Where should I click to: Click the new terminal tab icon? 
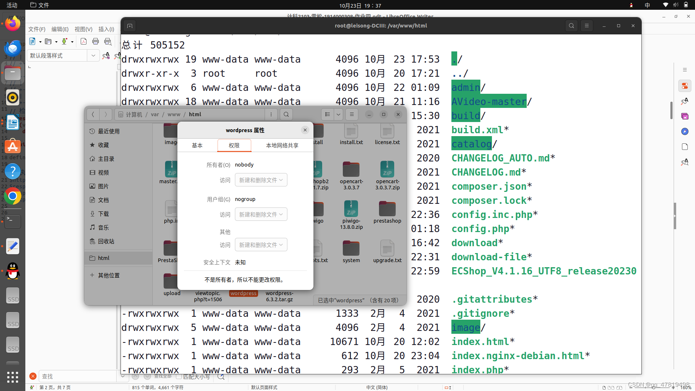[130, 26]
